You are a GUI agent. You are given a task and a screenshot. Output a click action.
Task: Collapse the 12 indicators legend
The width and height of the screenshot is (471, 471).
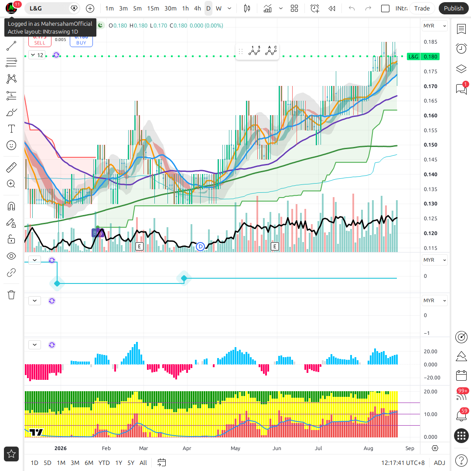(x=37, y=55)
